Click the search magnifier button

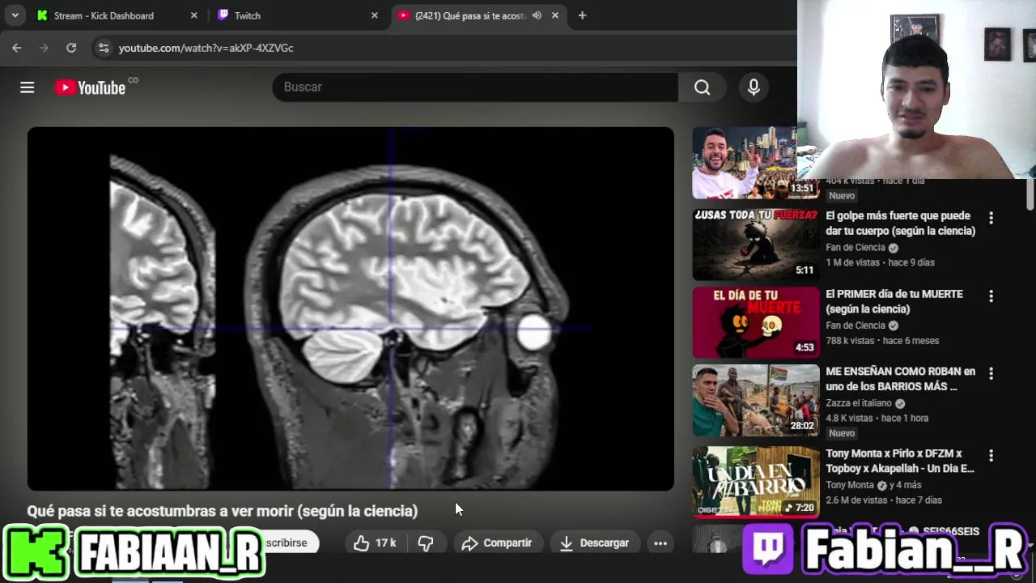click(702, 87)
